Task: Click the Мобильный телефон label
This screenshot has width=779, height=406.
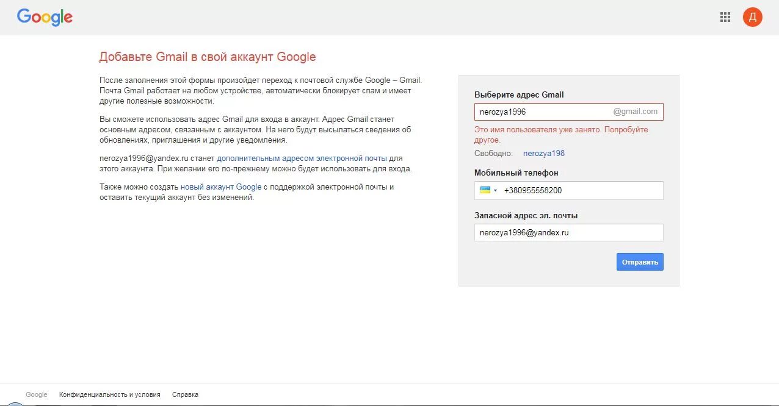Action: pyautogui.click(x=516, y=173)
